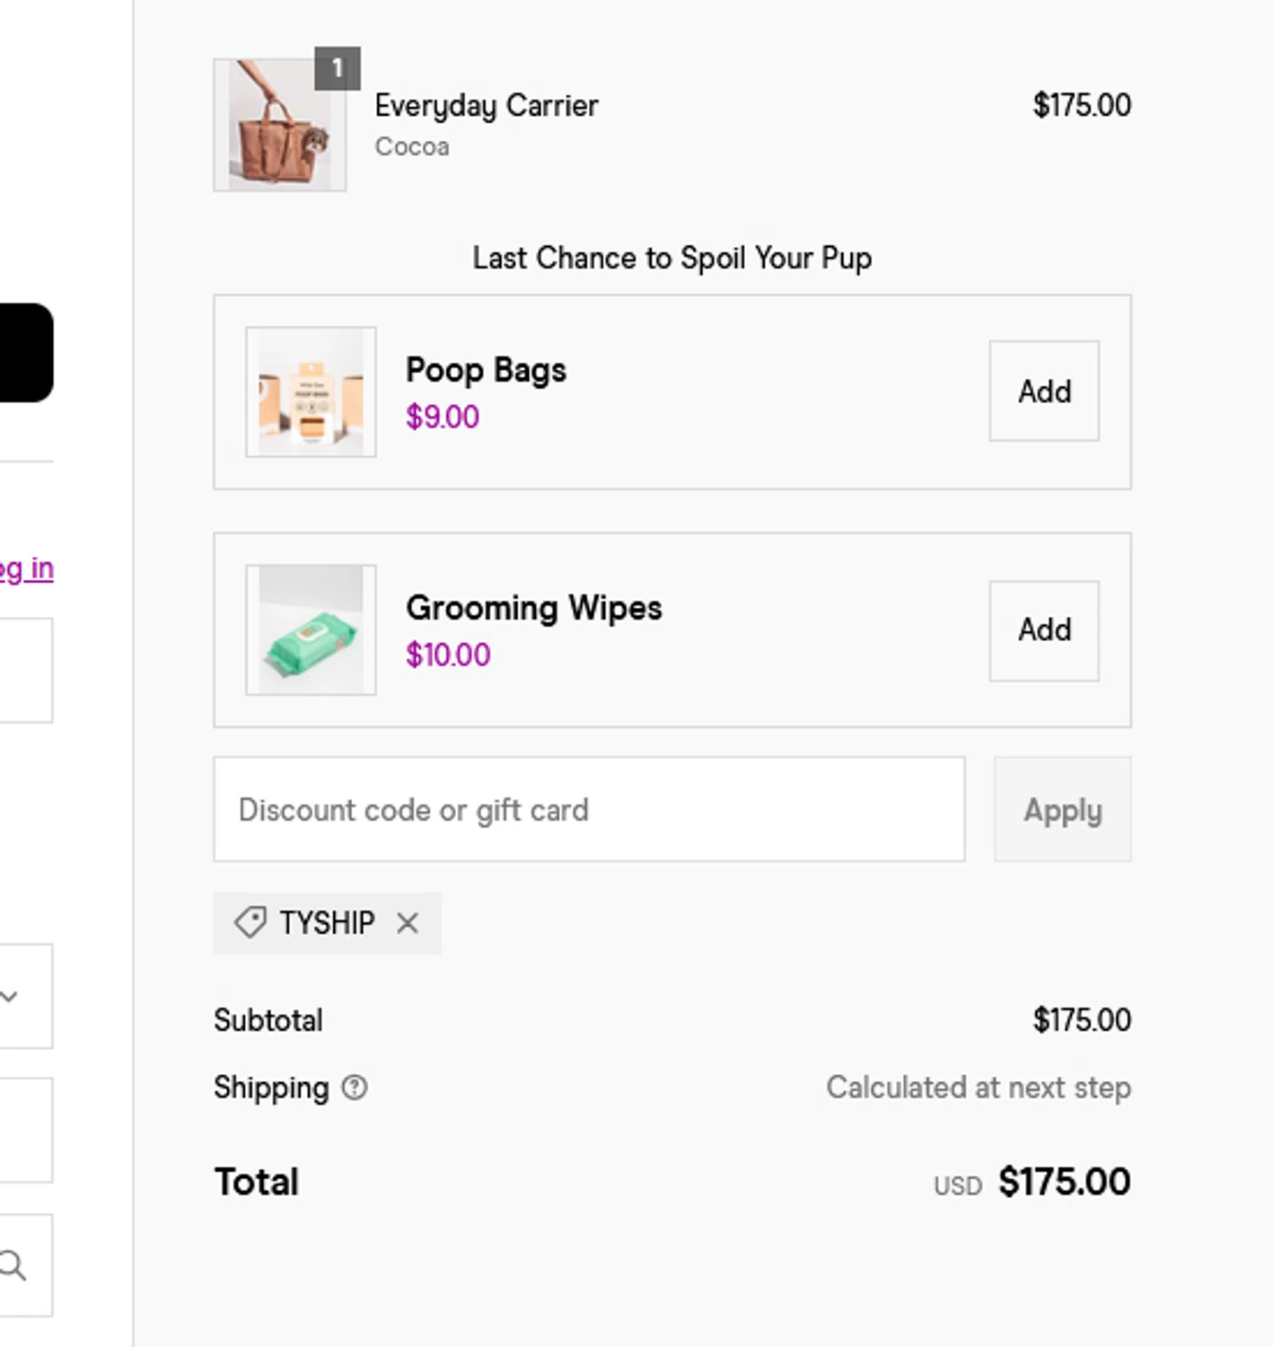Open the Everyday Carrier product thumbnail
1273x1347 pixels.
pos(279,125)
